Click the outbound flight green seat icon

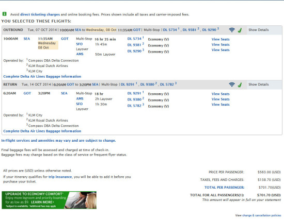(x=240, y=30)
